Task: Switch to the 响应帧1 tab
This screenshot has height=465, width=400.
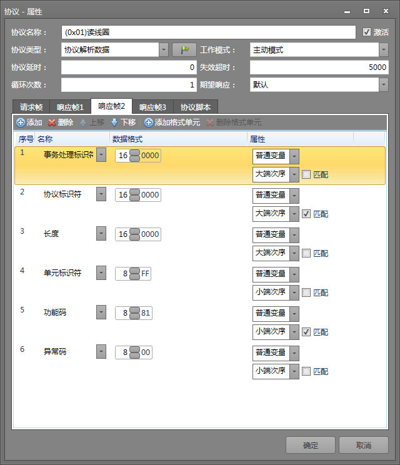Action: pos(70,107)
